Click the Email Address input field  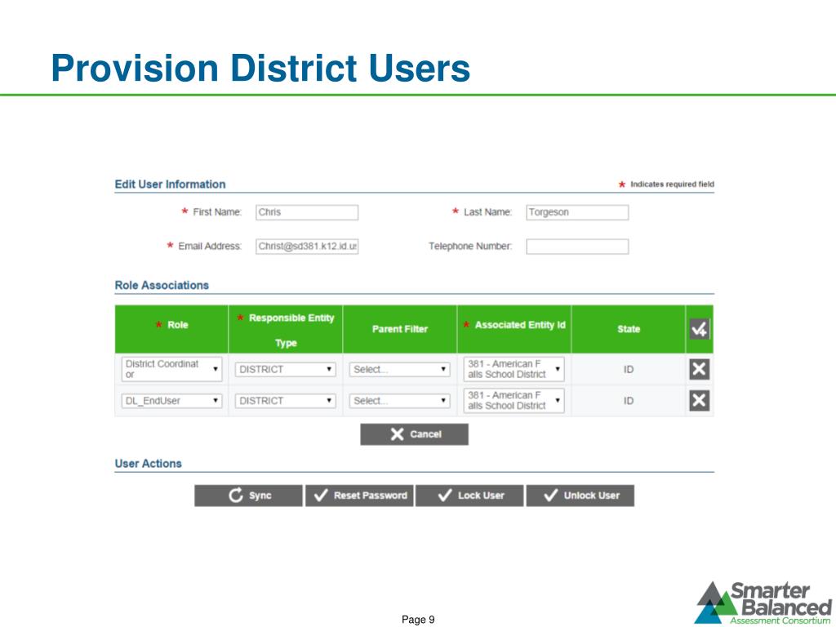point(307,247)
